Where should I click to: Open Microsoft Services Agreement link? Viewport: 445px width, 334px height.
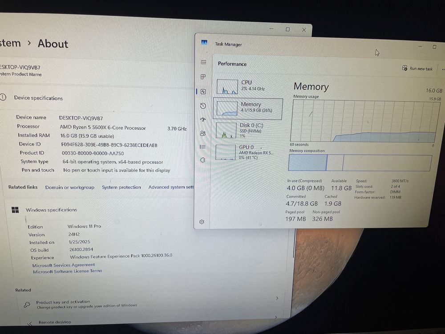tap(64, 265)
